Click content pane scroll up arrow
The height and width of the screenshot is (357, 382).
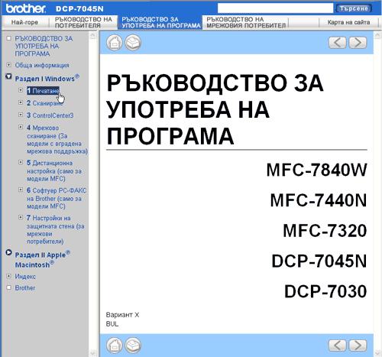tap(377, 35)
